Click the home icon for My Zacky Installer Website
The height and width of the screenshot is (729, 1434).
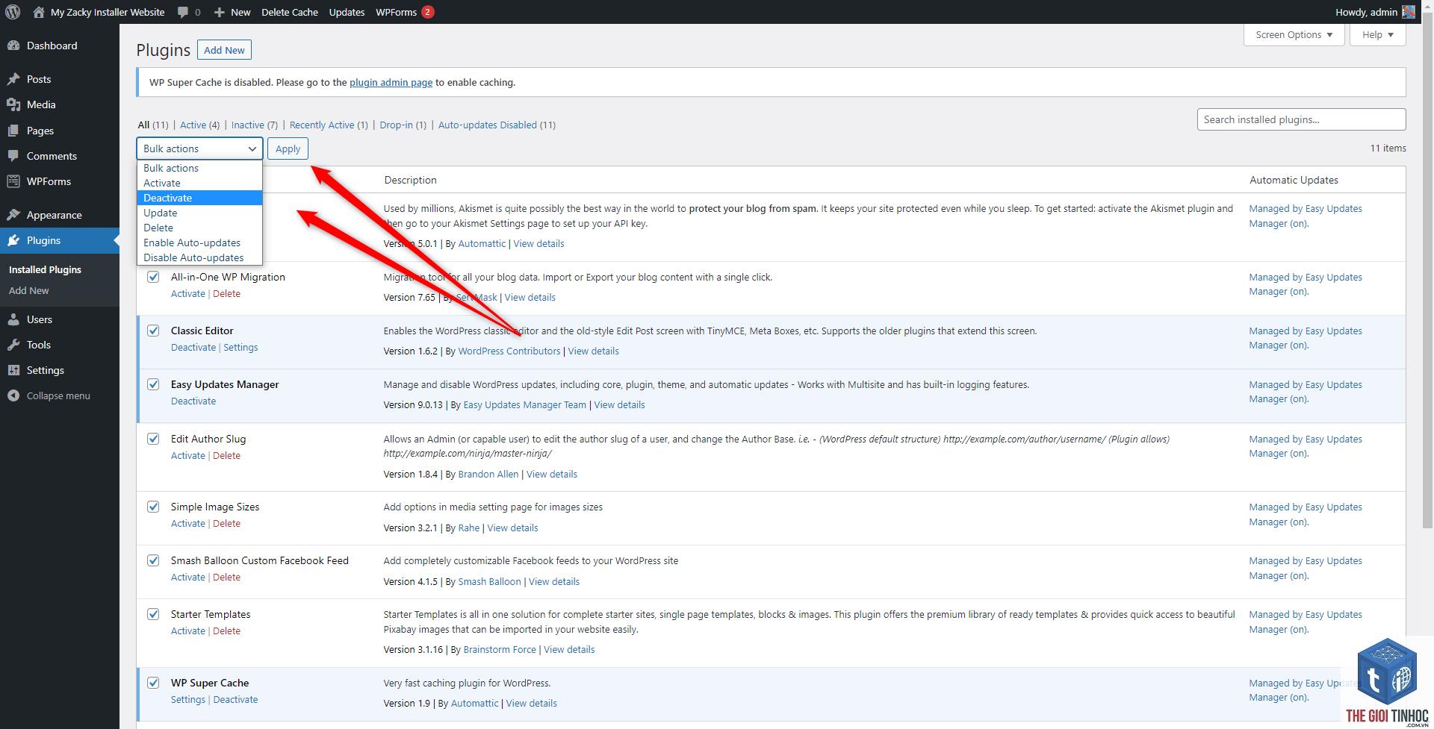tap(39, 12)
